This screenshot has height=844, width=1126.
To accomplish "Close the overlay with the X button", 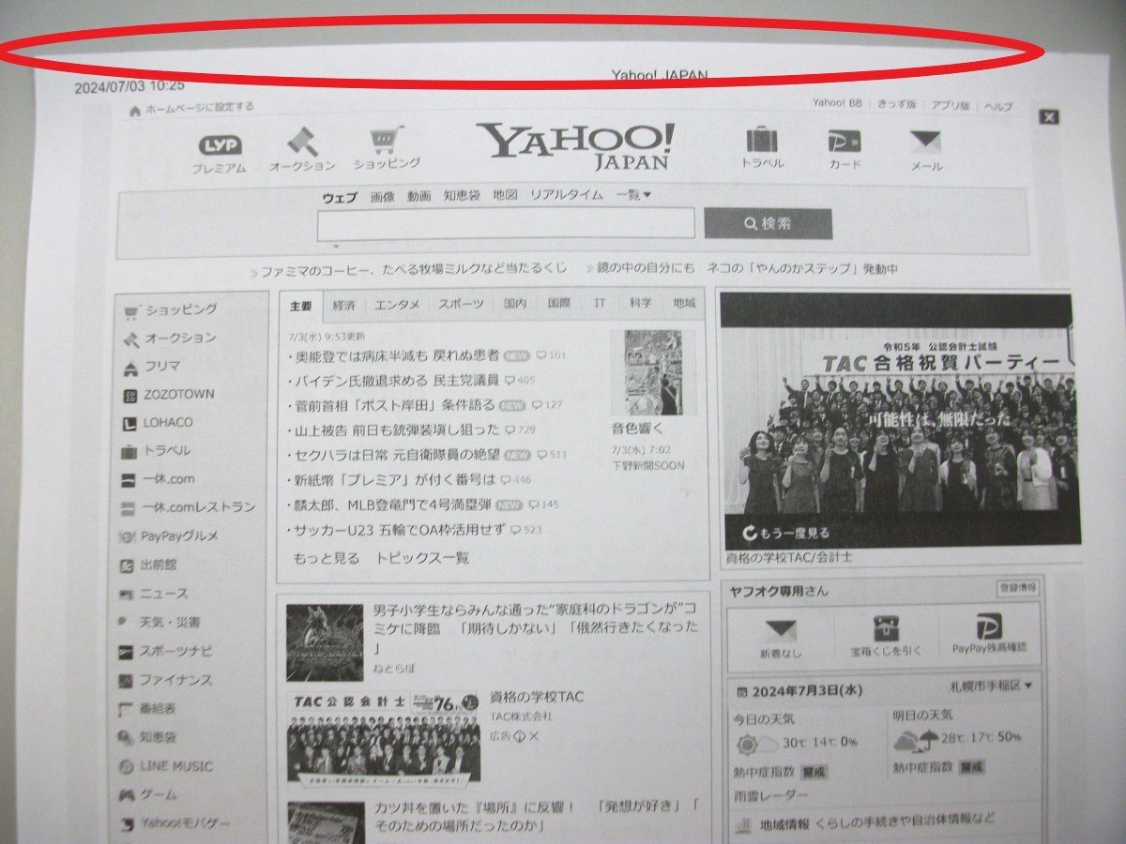I will tap(1049, 117).
